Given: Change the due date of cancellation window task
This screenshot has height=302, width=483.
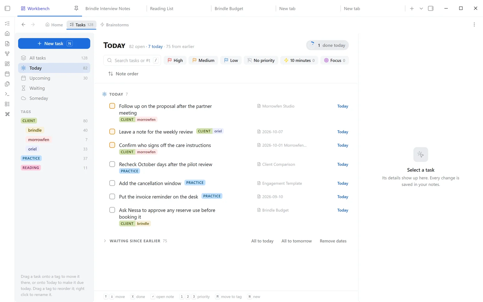Looking at the screenshot, I should coord(343,183).
